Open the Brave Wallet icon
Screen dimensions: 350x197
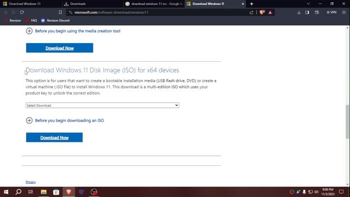pos(317,12)
